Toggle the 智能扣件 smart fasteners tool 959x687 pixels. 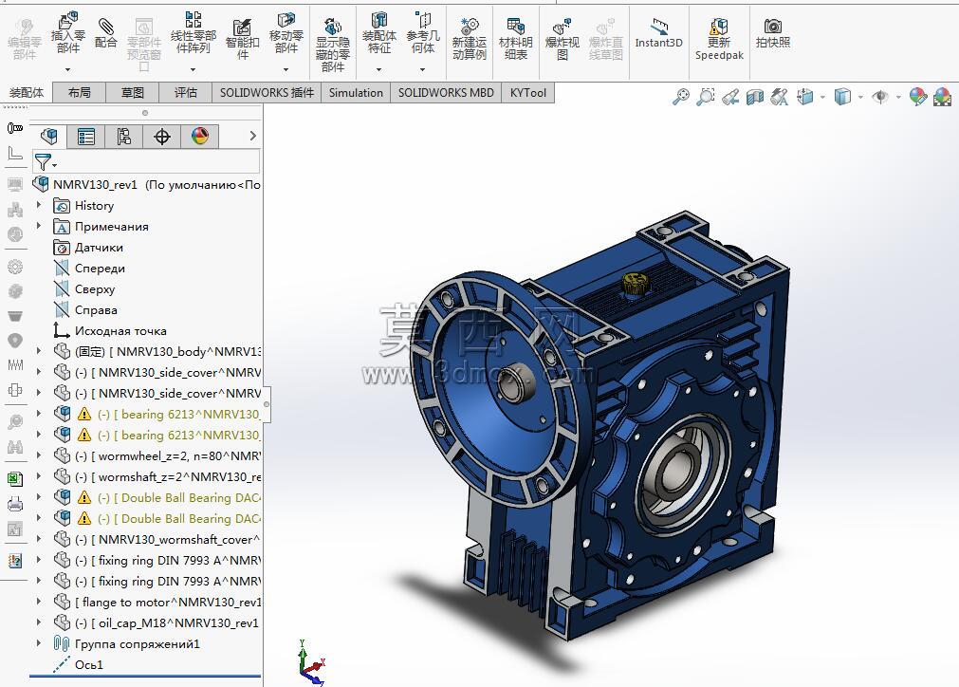point(242,40)
